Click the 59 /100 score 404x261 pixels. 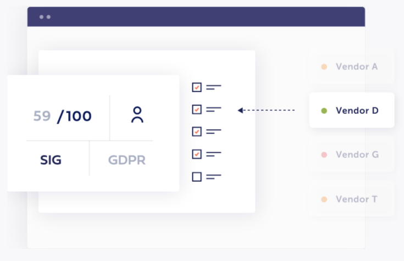click(62, 116)
